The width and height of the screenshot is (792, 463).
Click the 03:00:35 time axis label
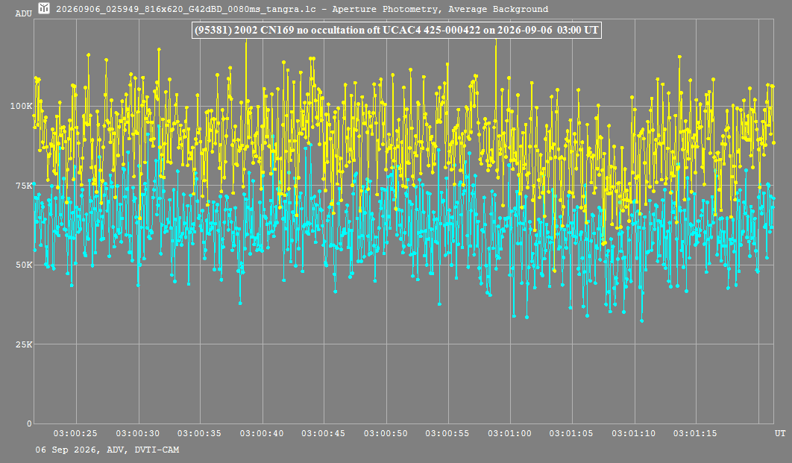(200, 433)
